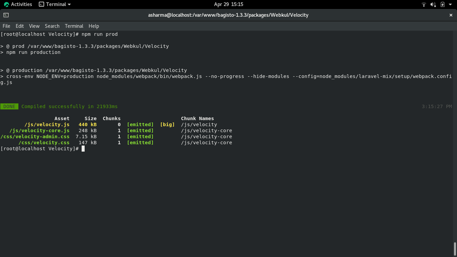Open the calendar by clicking Apr 29 15:15
The width and height of the screenshot is (457, 257).
pyautogui.click(x=229, y=4)
